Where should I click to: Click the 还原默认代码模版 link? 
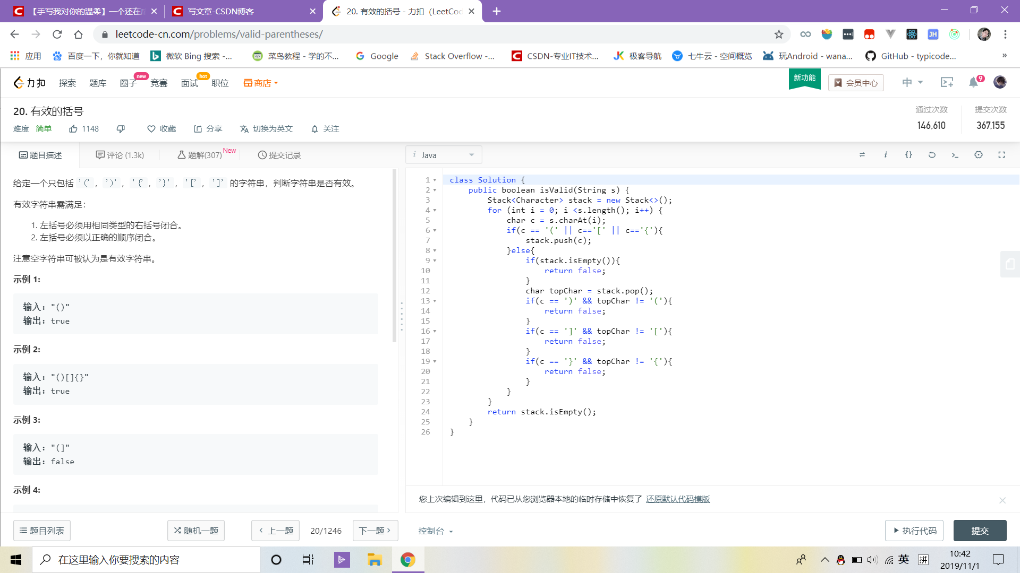[677, 499]
